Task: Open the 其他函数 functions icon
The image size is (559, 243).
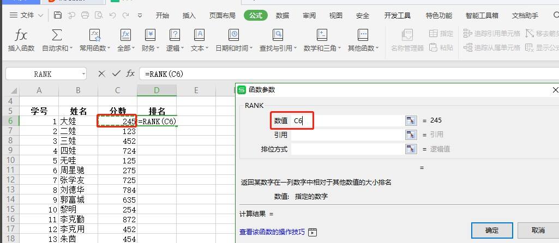Action: pyautogui.click(x=363, y=35)
